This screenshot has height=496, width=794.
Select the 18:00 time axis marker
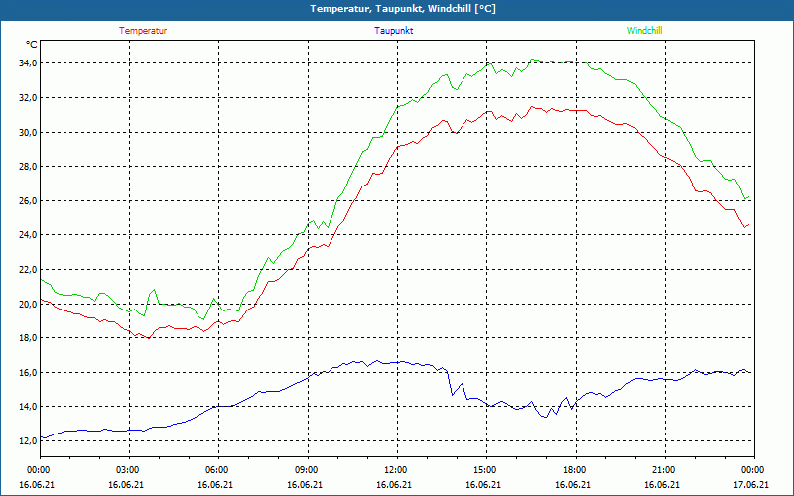point(576,470)
